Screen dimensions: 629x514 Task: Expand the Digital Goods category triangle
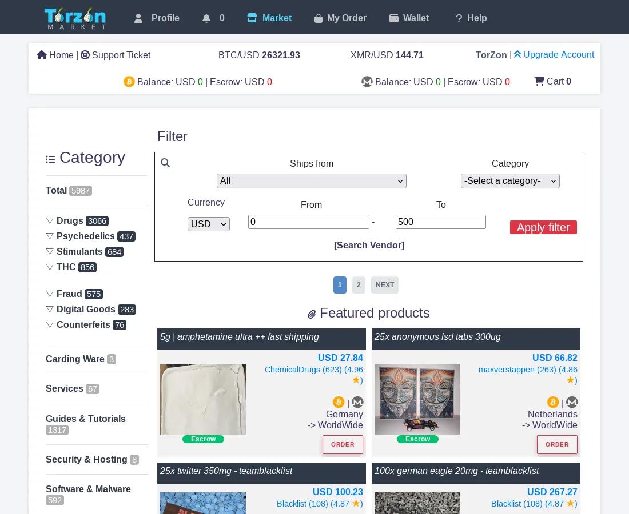pyautogui.click(x=50, y=309)
